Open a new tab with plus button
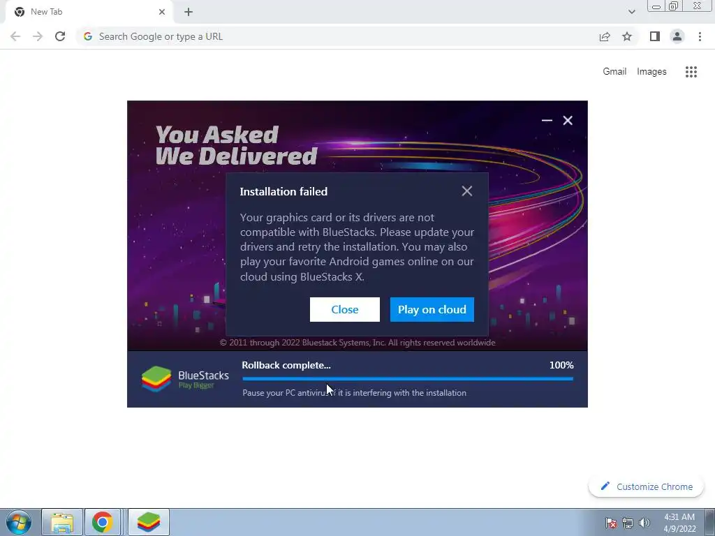This screenshot has height=536, width=715. point(189,12)
